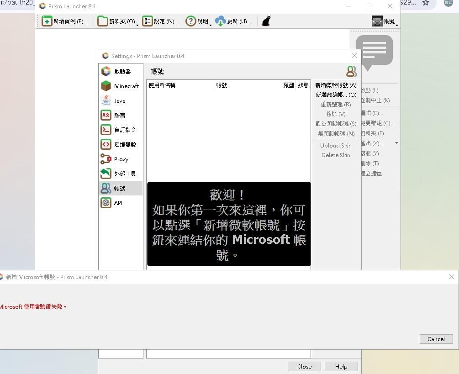Select the 語言 language settings page
The height and width of the screenshot is (374, 459).
point(120,115)
